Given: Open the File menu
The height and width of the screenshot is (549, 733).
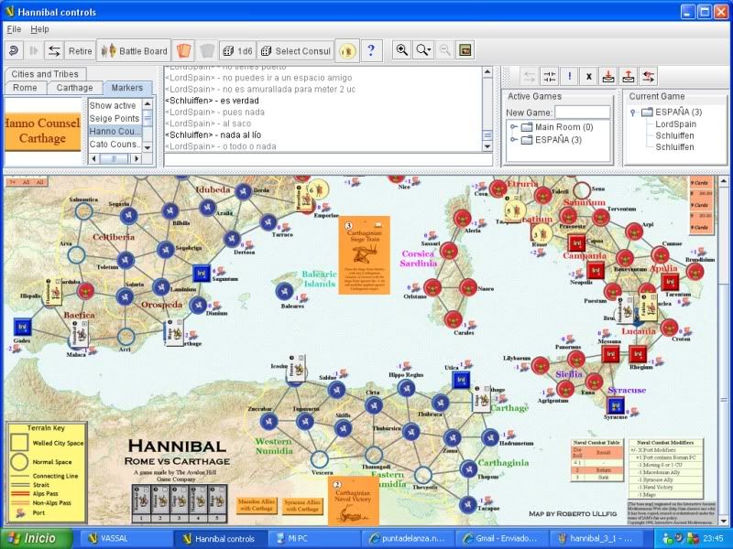Looking at the screenshot, I should 14,29.
